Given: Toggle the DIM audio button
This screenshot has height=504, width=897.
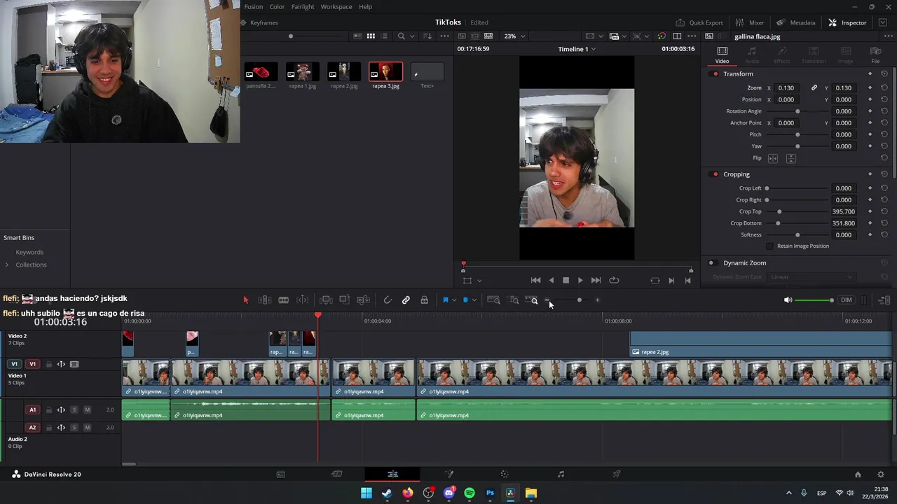Looking at the screenshot, I should click(x=846, y=300).
